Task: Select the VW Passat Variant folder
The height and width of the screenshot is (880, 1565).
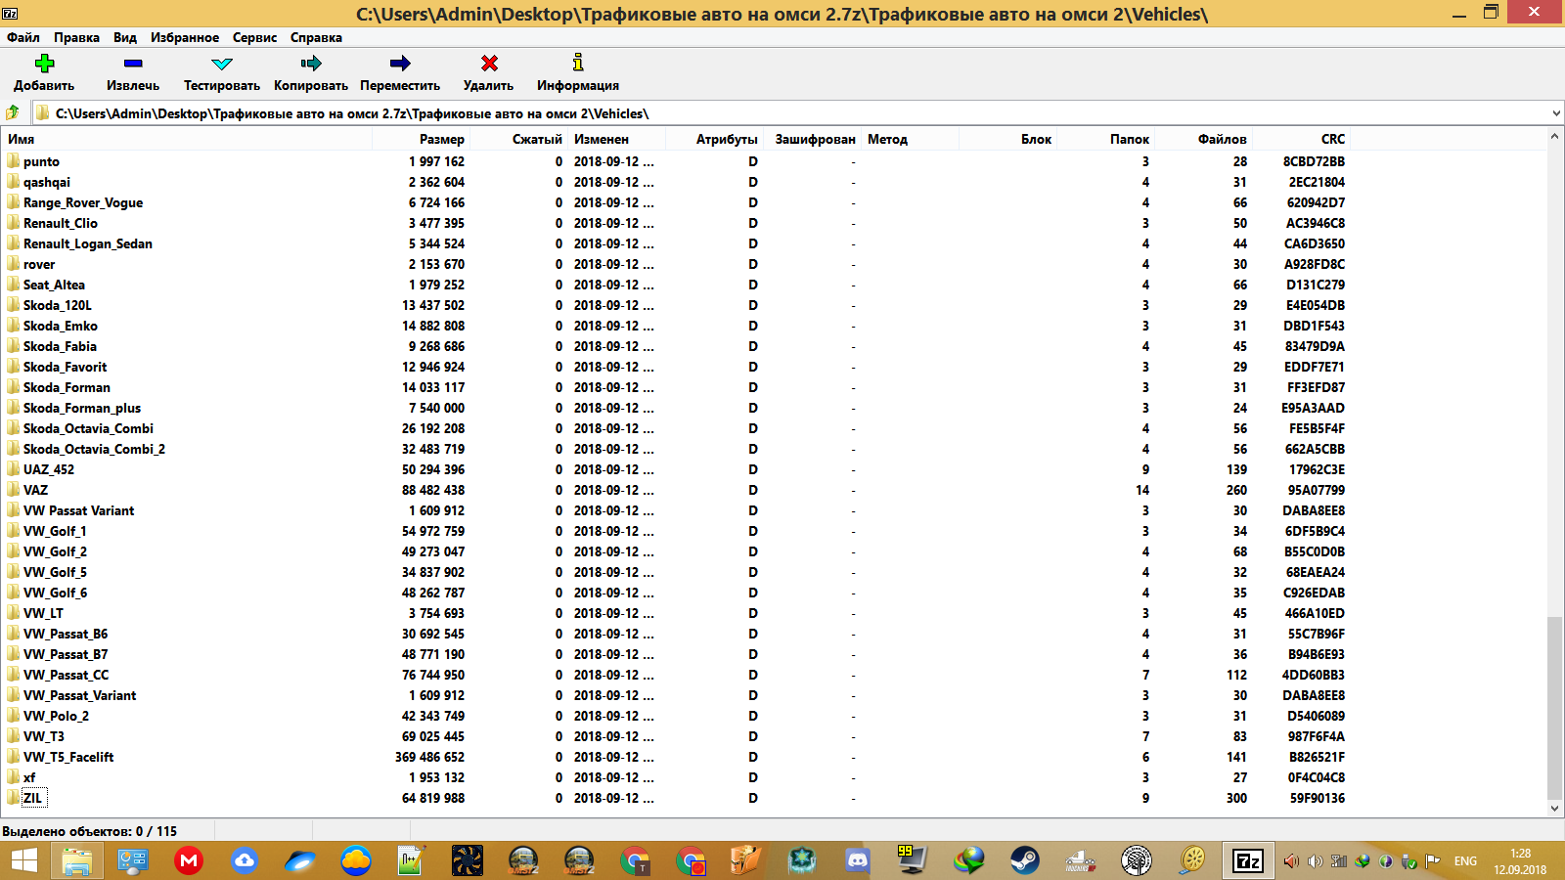Action: point(78,510)
